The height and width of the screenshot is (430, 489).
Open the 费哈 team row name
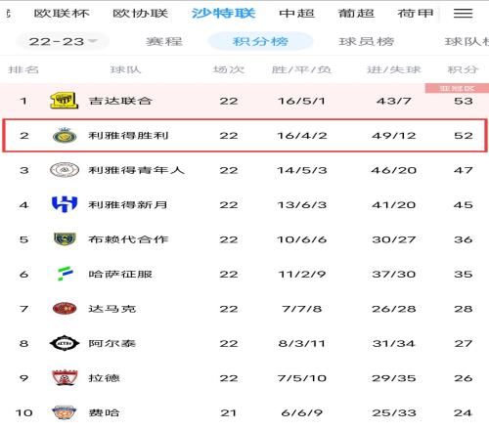pyautogui.click(x=104, y=412)
